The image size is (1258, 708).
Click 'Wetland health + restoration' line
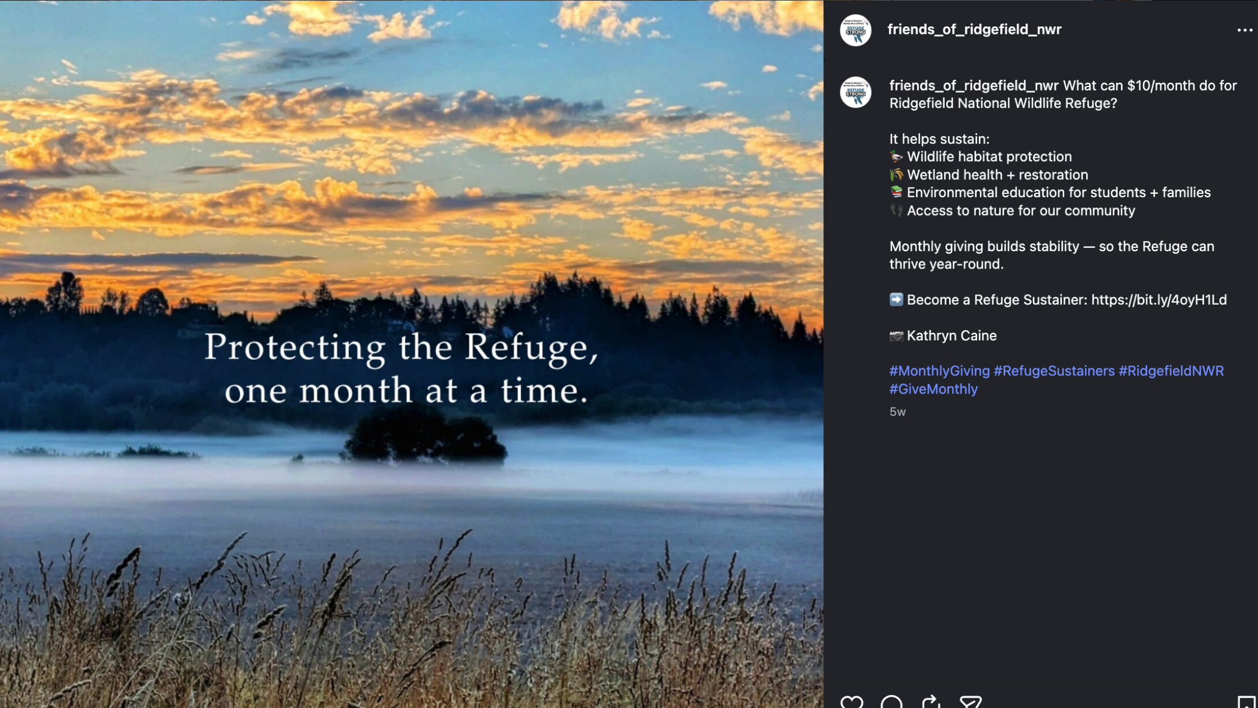point(988,175)
